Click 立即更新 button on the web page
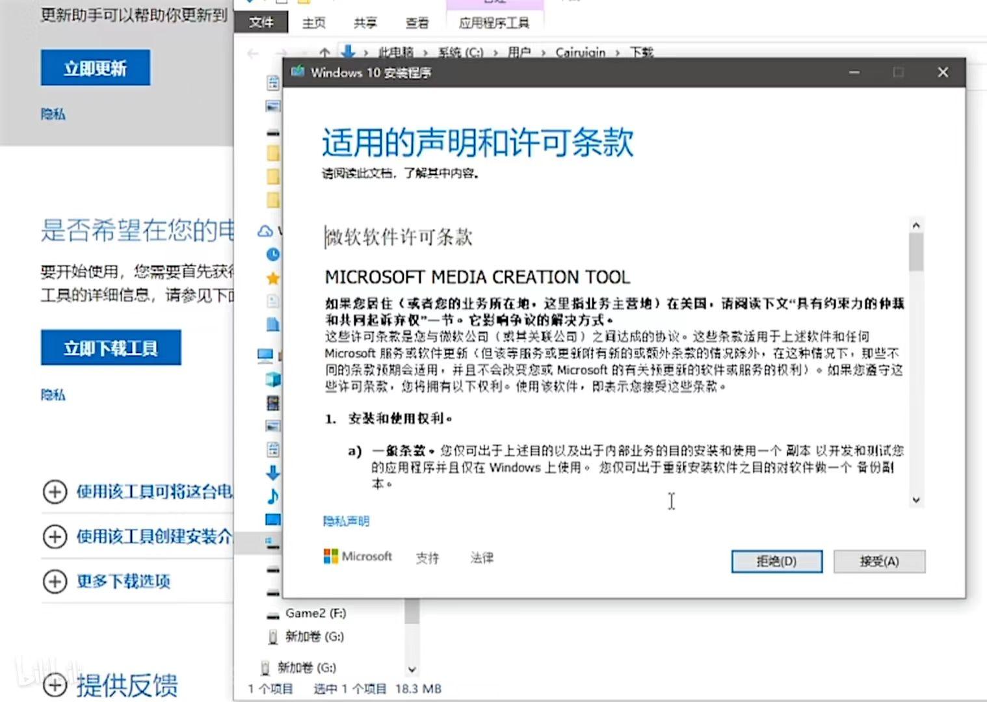Screen dimensions: 987x702 tap(96, 68)
